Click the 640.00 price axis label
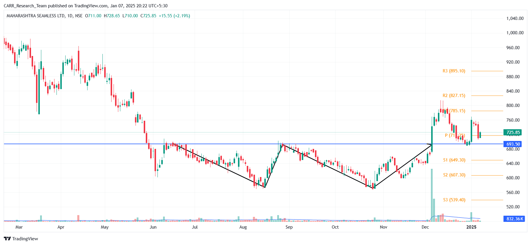 (513, 164)
